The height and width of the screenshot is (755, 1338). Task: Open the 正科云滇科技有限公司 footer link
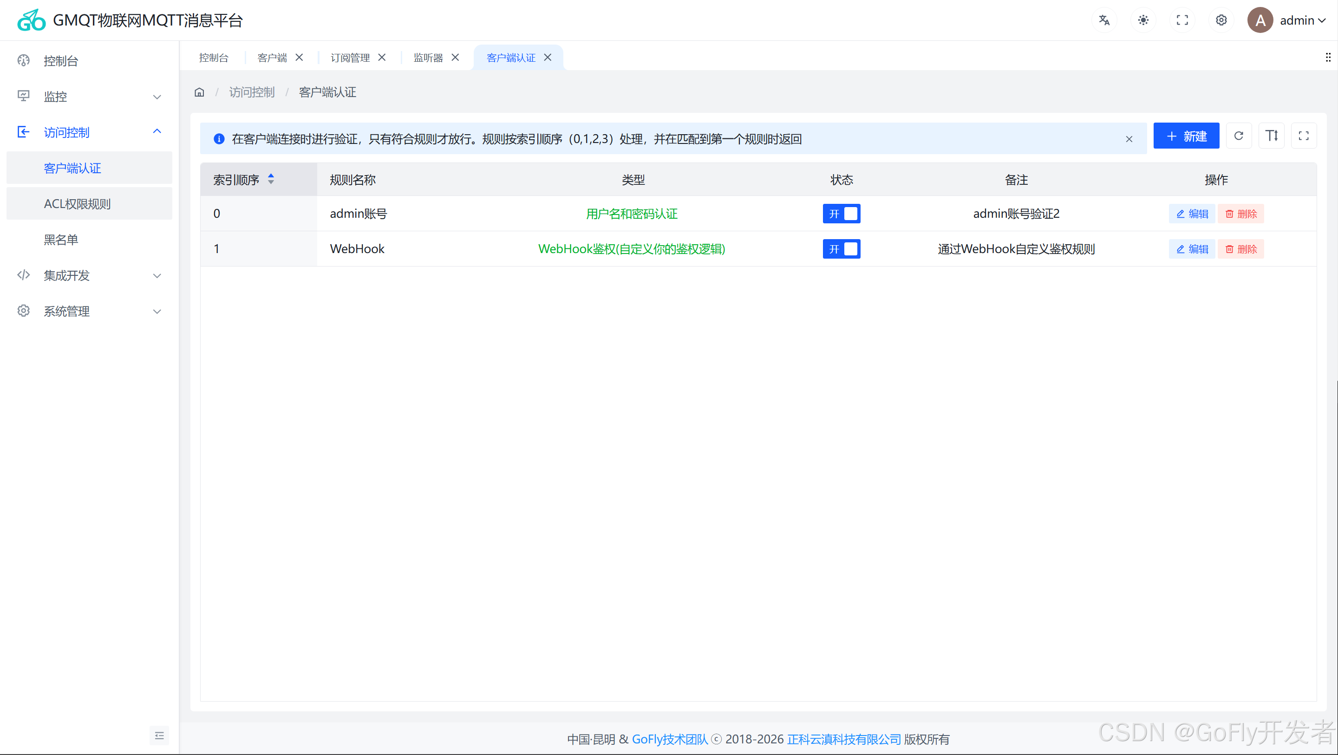point(844,739)
